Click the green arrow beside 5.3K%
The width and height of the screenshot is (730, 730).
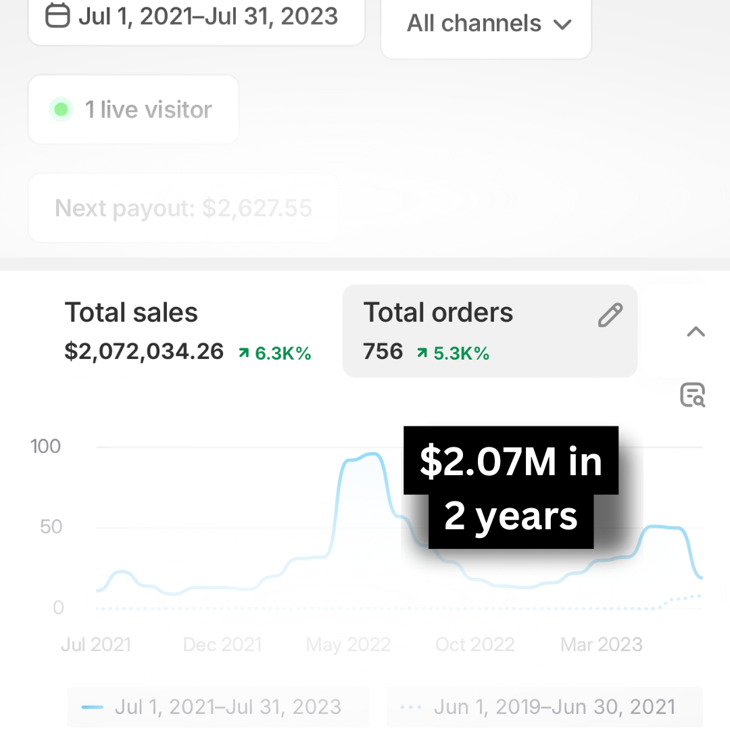tap(422, 353)
